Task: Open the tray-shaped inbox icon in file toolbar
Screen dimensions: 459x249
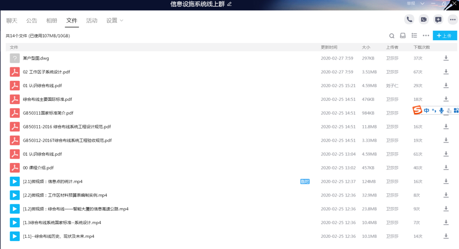Action: point(403,36)
